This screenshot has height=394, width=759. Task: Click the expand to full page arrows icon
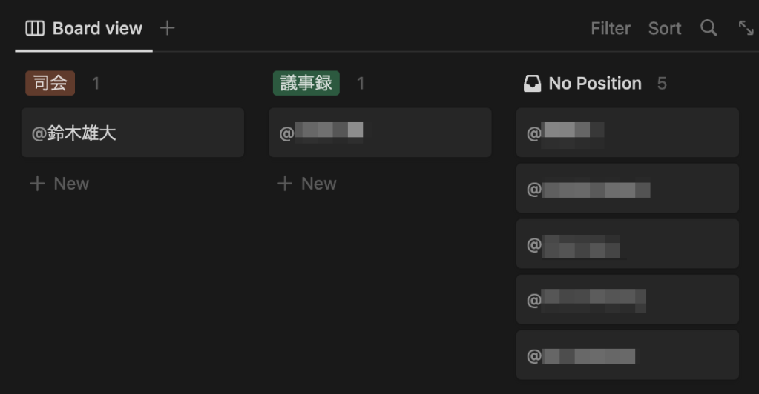click(x=746, y=28)
